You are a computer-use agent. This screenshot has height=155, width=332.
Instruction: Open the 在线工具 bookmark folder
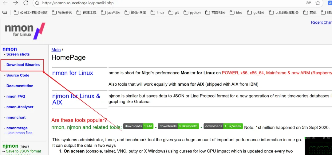(87, 13)
